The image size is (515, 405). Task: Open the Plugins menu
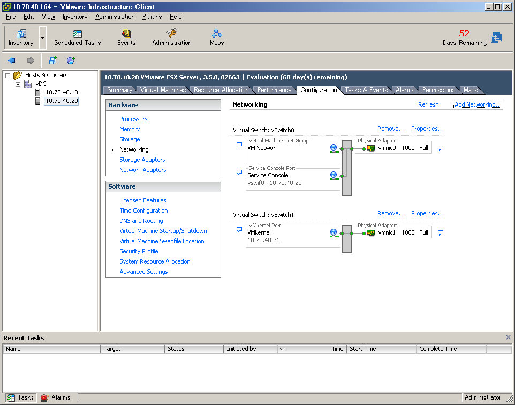tap(152, 17)
